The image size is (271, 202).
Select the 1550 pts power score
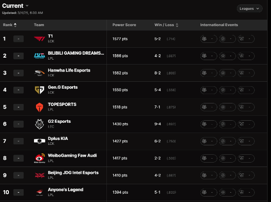tap(120, 90)
